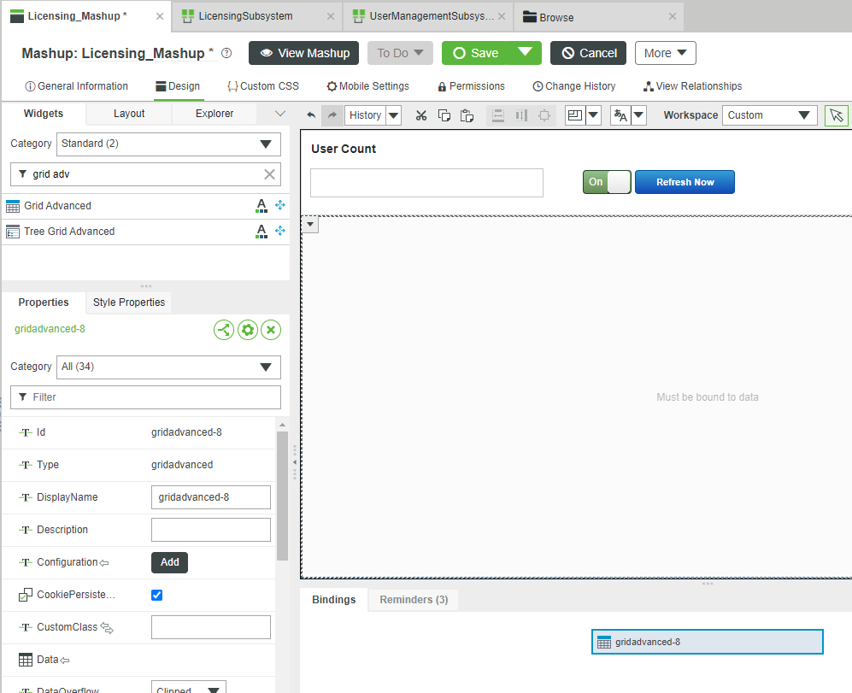Screen dimensions: 852x693
Task: Toggle the On auto-refresh switch
Action: 607,182
